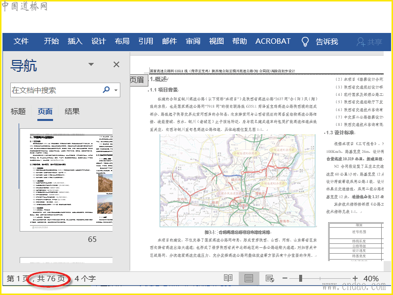Image resolution: width=393 pixels, height=295 pixels.
Task: Switch to the 开始 ribbon tab
Action: pyautogui.click(x=52, y=41)
